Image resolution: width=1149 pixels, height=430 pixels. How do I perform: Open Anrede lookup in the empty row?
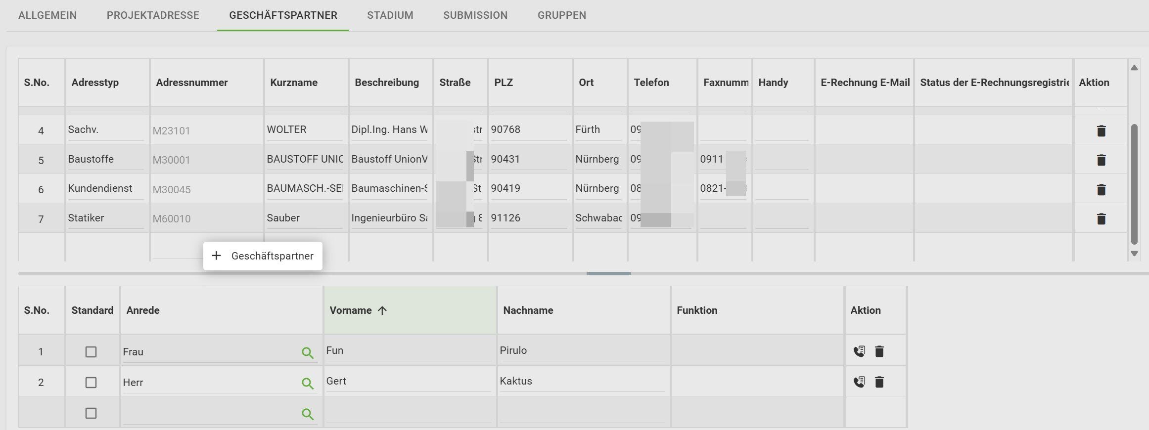pos(307,414)
